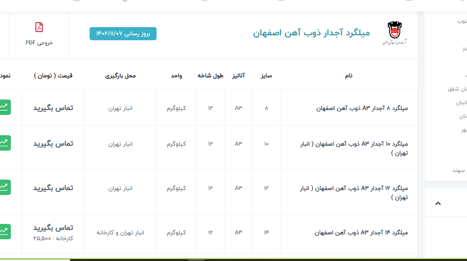Click the 'سایز' column header
Screen dimensions: 467x261
[266, 76]
